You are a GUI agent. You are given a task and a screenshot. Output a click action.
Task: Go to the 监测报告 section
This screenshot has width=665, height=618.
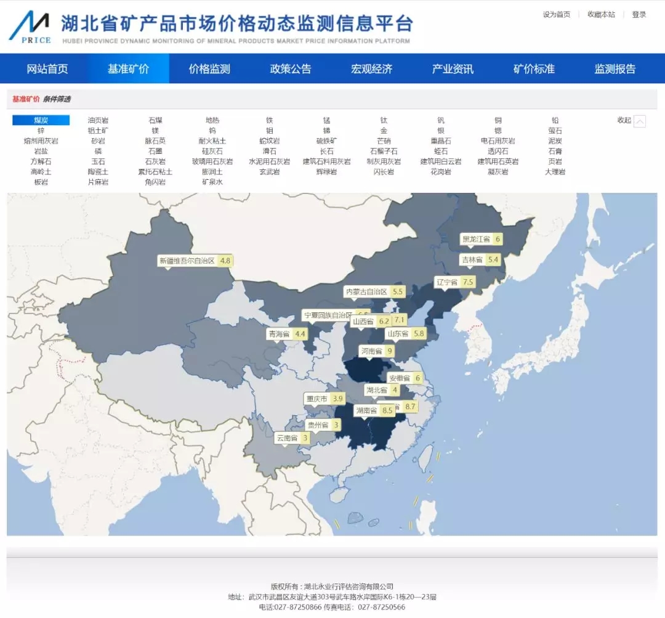pyautogui.click(x=615, y=69)
